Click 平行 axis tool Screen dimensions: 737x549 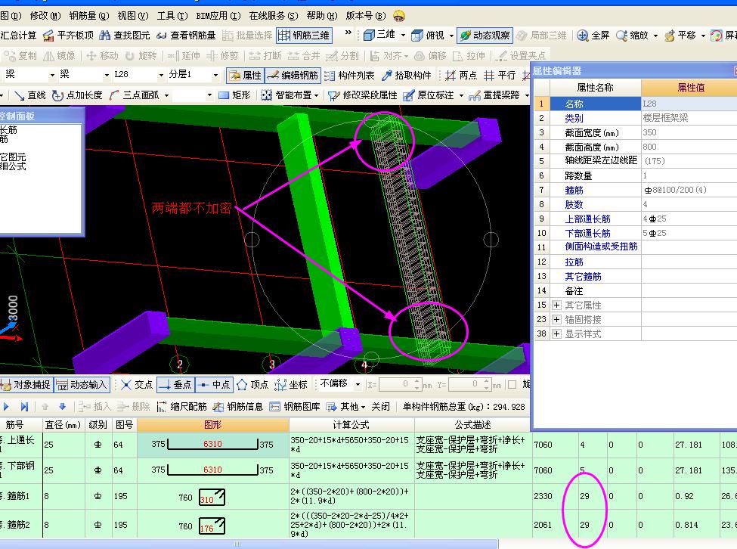[x=500, y=75]
